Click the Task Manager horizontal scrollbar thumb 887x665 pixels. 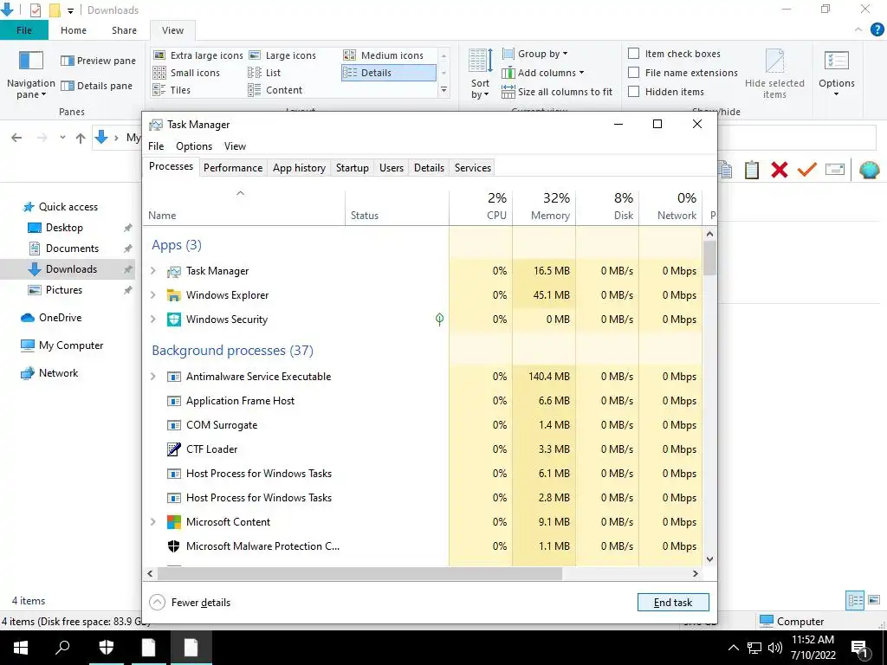pos(359,573)
